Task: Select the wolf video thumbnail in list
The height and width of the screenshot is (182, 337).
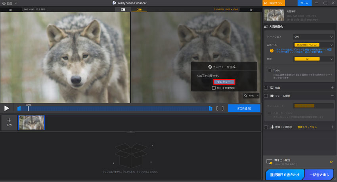Action: pyautogui.click(x=32, y=122)
